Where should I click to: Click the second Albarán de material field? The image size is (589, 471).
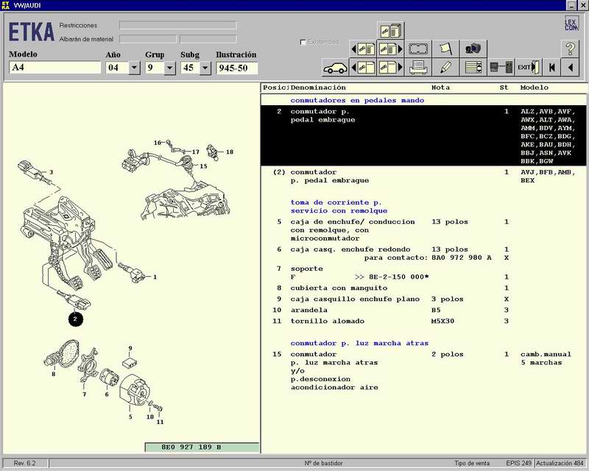[x=208, y=39]
